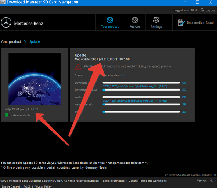The height and width of the screenshot is (188, 217).
Task: Click the Your product globe icon
Action: (110, 20)
